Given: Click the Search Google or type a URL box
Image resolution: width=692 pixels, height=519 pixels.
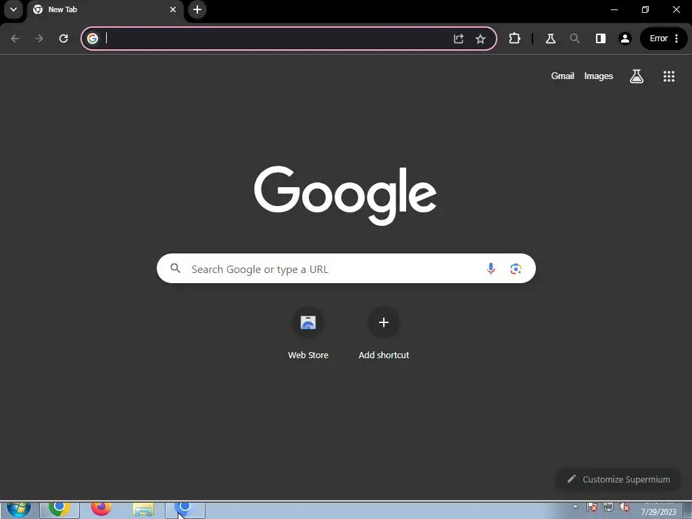Looking at the screenshot, I should coord(346,268).
